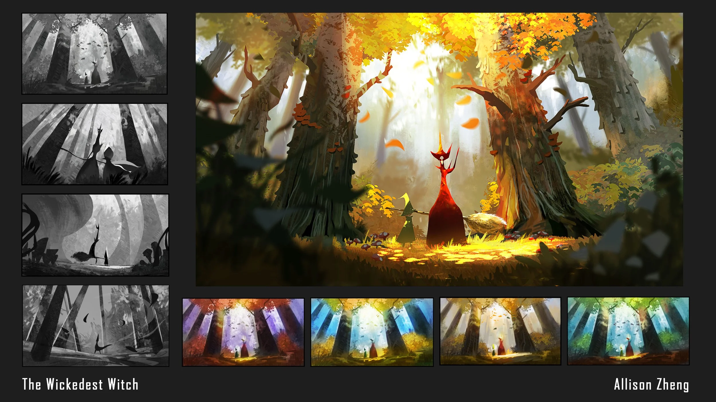Pick the teal green color study thumbnail
Screen dimensions: 716x402
pyautogui.click(x=628, y=331)
